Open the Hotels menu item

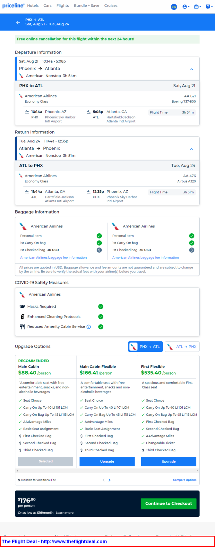33,6
